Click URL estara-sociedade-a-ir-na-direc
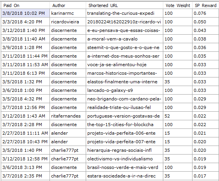This screenshot has height=181, width=219. (x=124, y=176)
